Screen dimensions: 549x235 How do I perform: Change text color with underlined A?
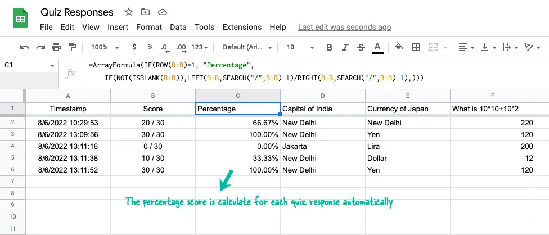point(377,47)
